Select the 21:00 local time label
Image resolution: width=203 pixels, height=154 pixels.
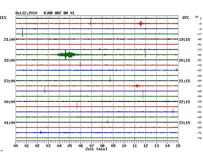(x=10, y=39)
